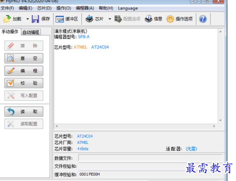236x181 pixels.
Task: Open the 芯片(D) menu
Action: pos(44,8)
